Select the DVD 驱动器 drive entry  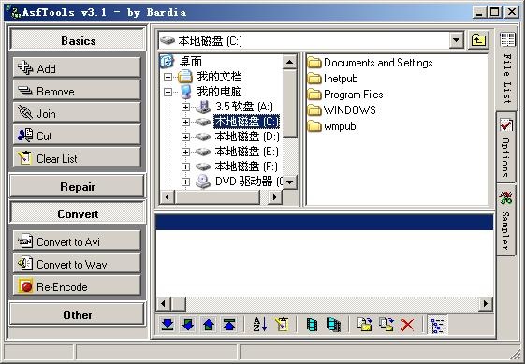(x=249, y=182)
